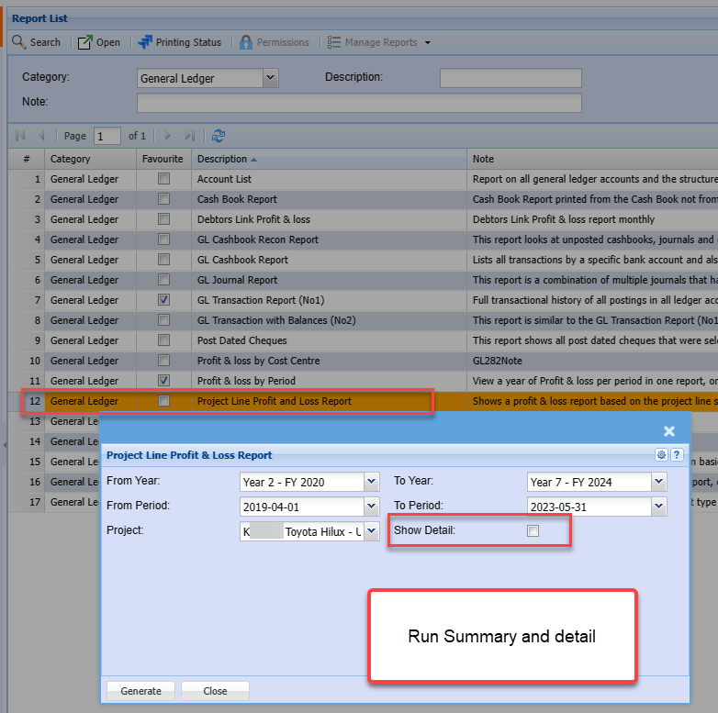Close the popup with the X icon
This screenshot has width=718, height=713.
669,430
